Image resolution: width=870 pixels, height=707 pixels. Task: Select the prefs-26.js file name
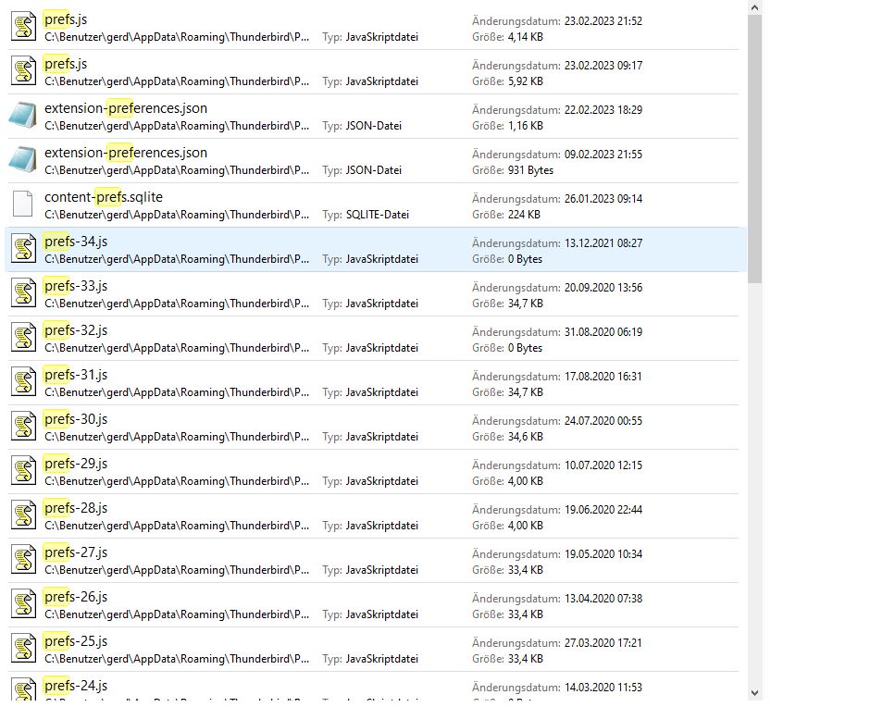[76, 597]
